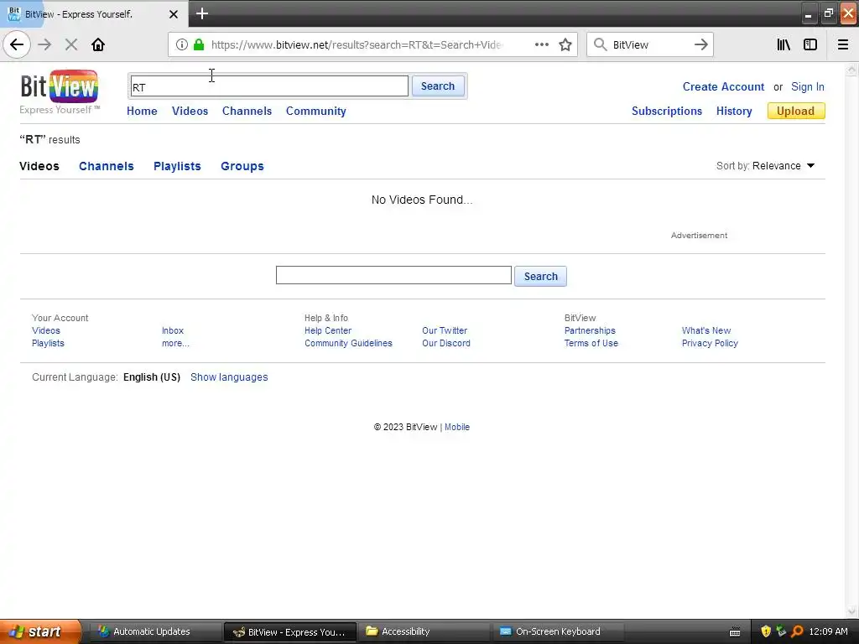Open footer Playlists link under Your Account
Image resolution: width=859 pixels, height=644 pixels.
point(48,343)
